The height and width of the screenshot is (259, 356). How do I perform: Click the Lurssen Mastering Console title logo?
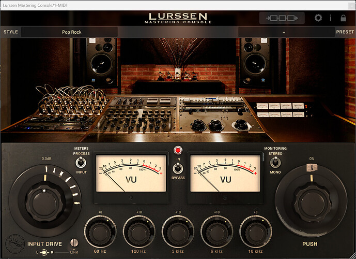click(178, 18)
